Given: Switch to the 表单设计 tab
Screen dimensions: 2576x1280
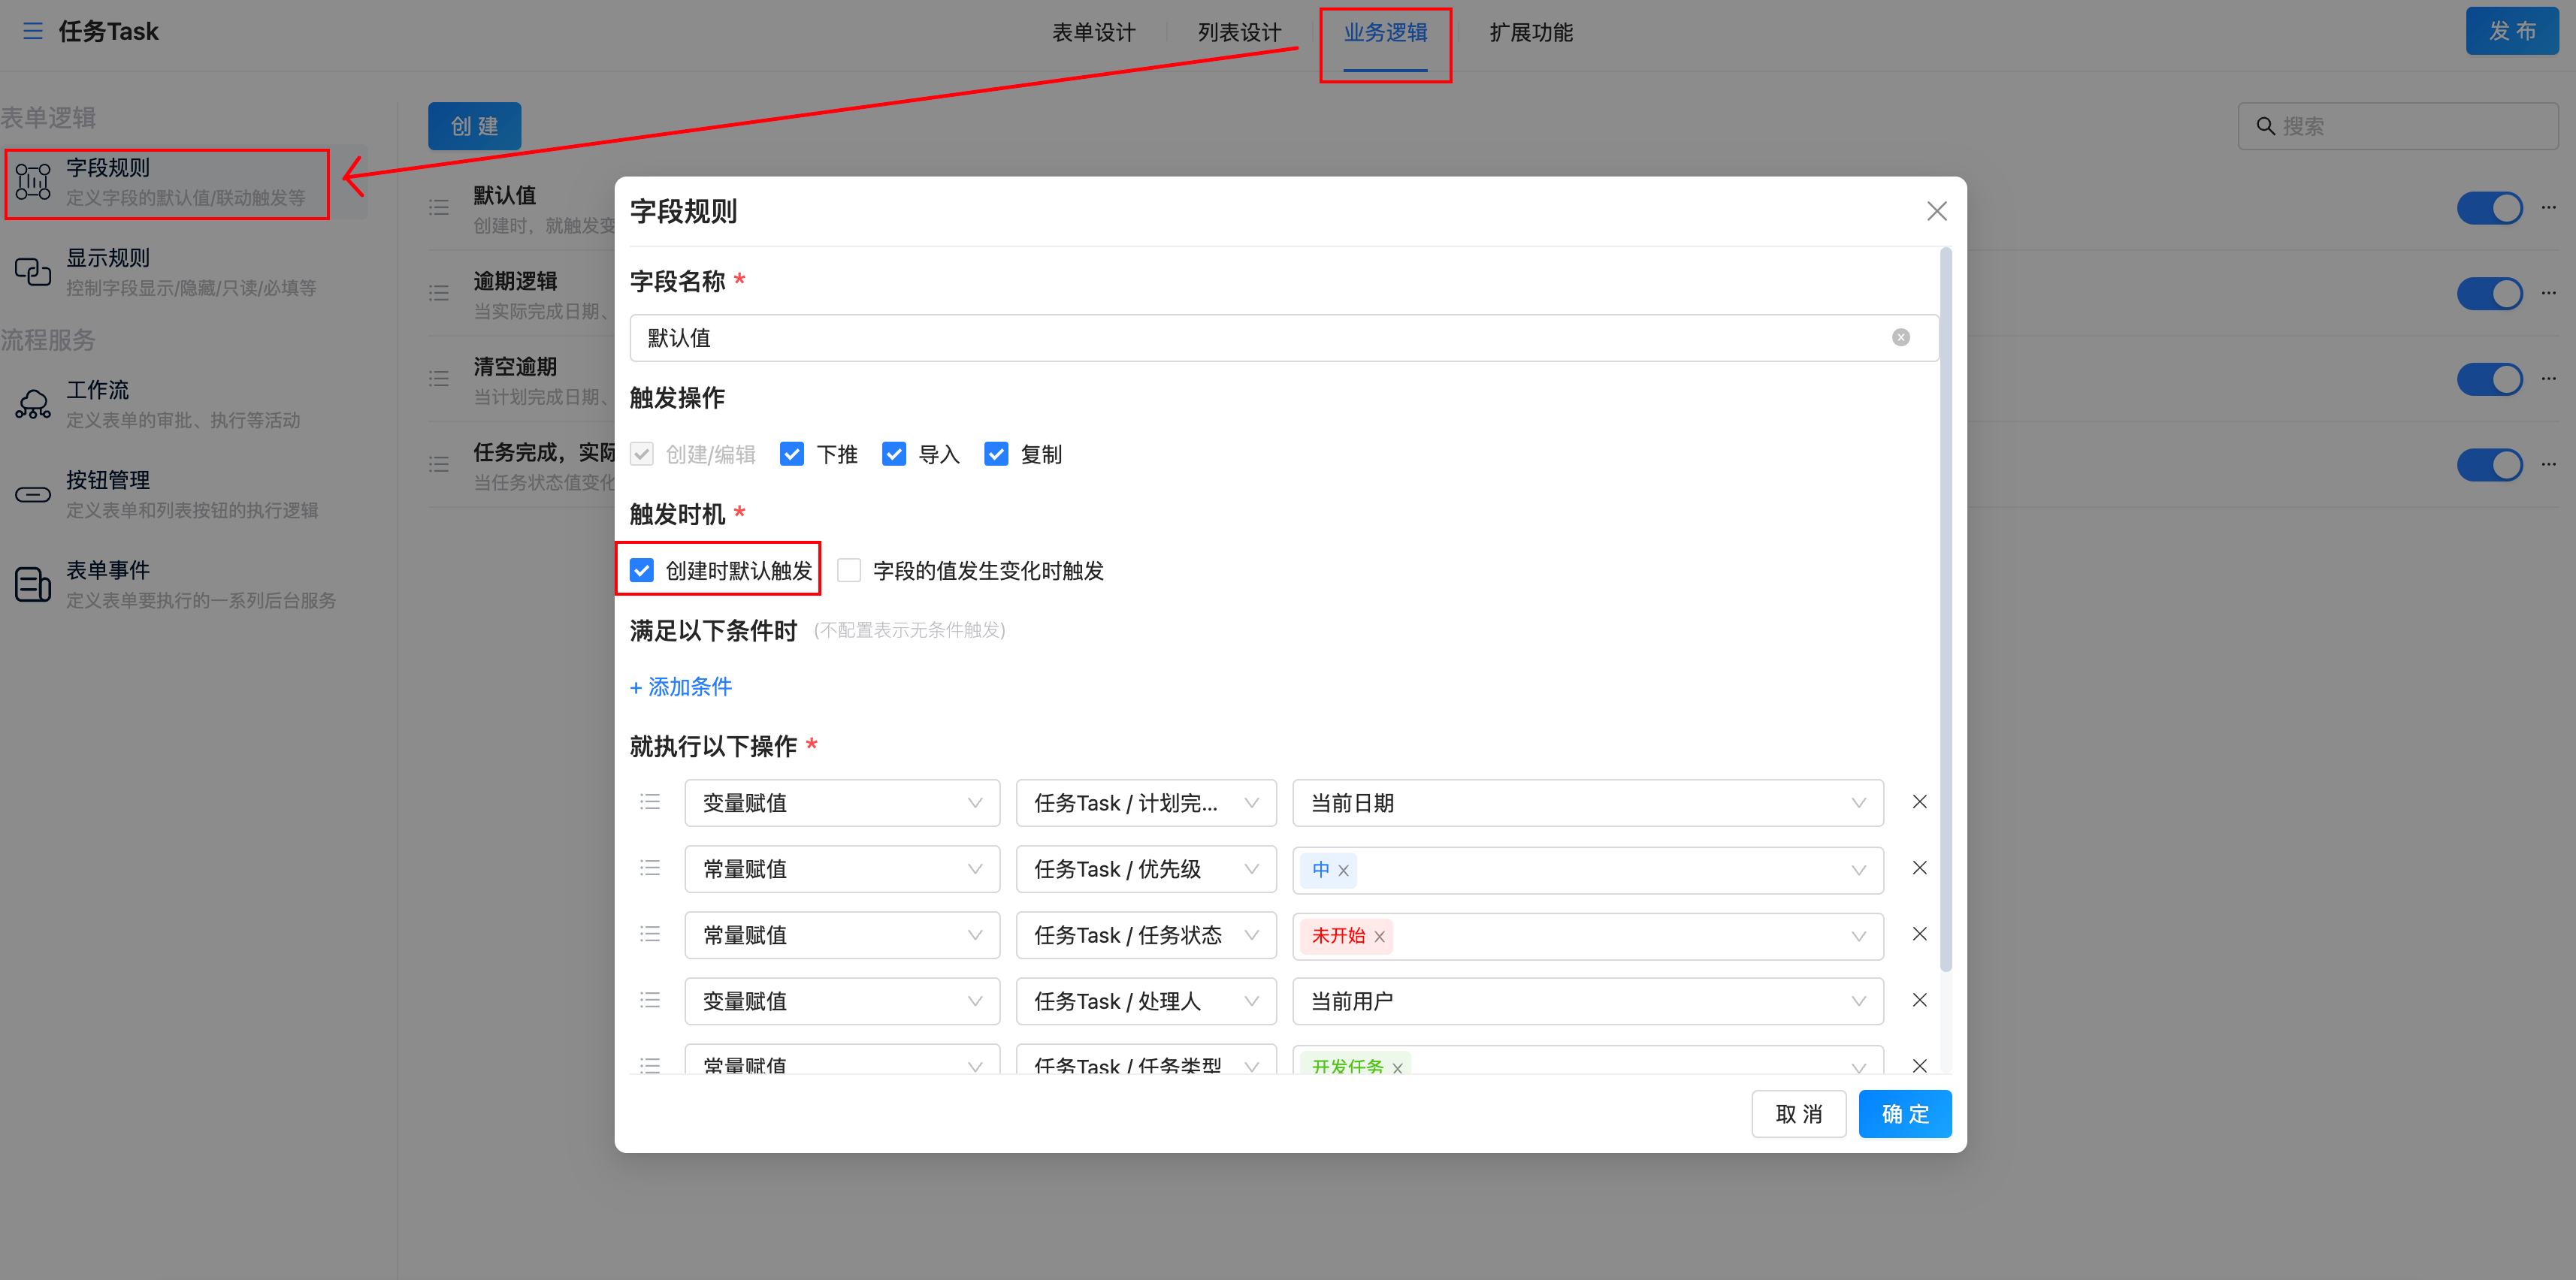Looking at the screenshot, I should 1093,32.
